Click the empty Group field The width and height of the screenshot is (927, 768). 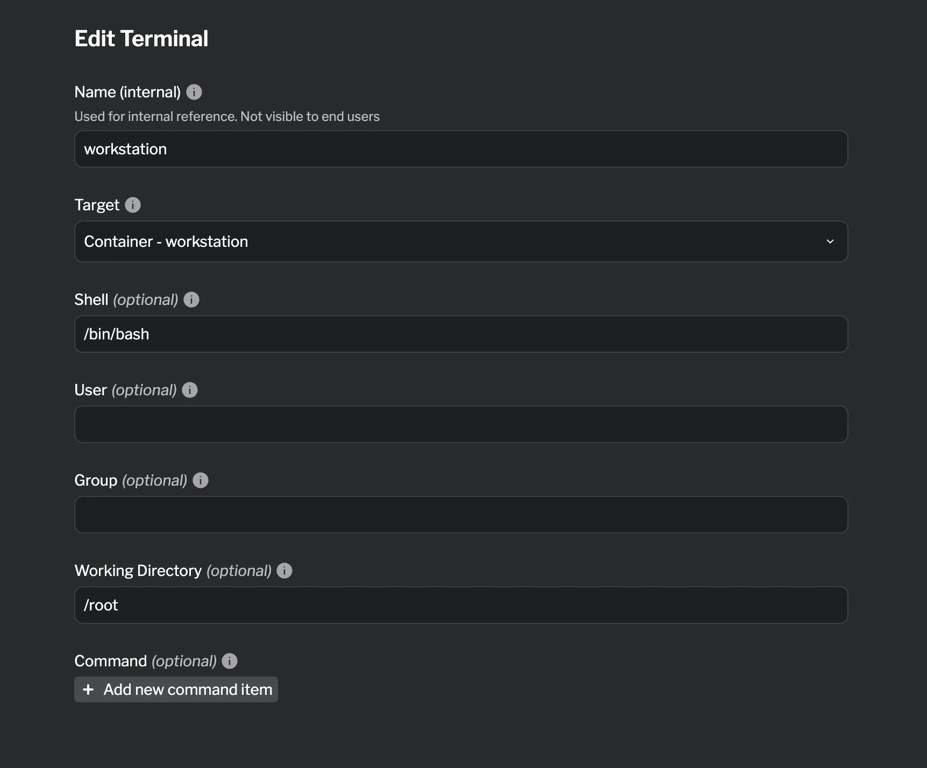[x=460, y=515]
